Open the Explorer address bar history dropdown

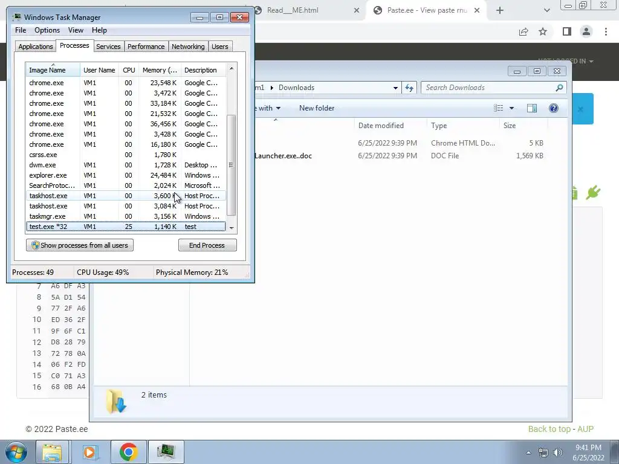tap(395, 88)
